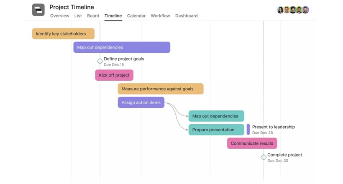
Task: Select the Communicate results task bar
Action: 252,143
